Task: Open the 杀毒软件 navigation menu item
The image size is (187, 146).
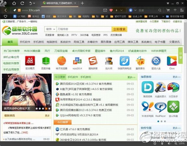Action: click(x=92, y=42)
